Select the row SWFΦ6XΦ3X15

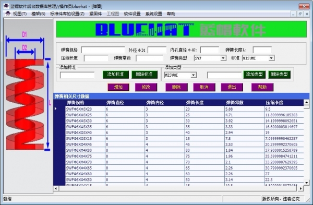pyautogui.click(x=185, y=139)
